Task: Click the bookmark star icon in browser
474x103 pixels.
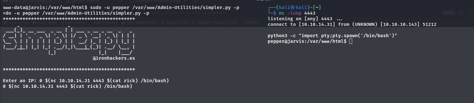Action: [x=461, y=13]
